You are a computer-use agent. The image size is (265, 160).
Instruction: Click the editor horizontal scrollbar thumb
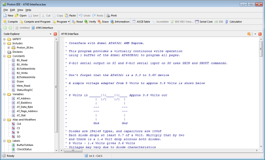point(73,150)
